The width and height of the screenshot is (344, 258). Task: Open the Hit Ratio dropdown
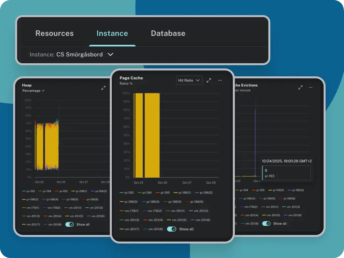click(x=189, y=80)
